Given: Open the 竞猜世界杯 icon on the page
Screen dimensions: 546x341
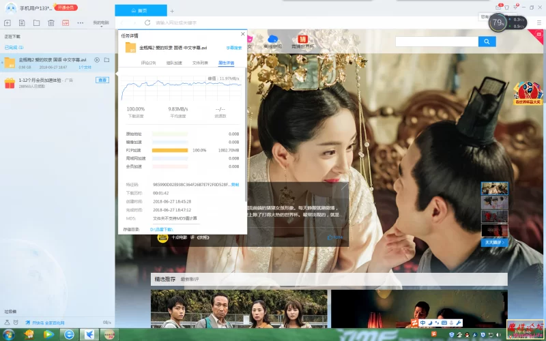Looking at the screenshot, I should pyautogui.click(x=302, y=42).
